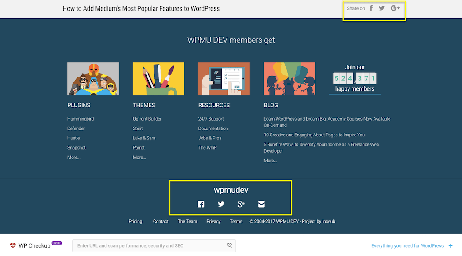Open the Hustle plugin link
This screenshot has height=256, width=462.
[73, 138]
